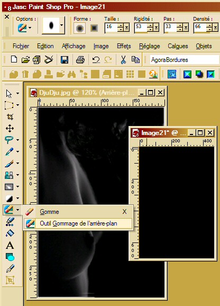
Task: Expand the Eraser tool flyout arrow
Action: (x=18, y=210)
